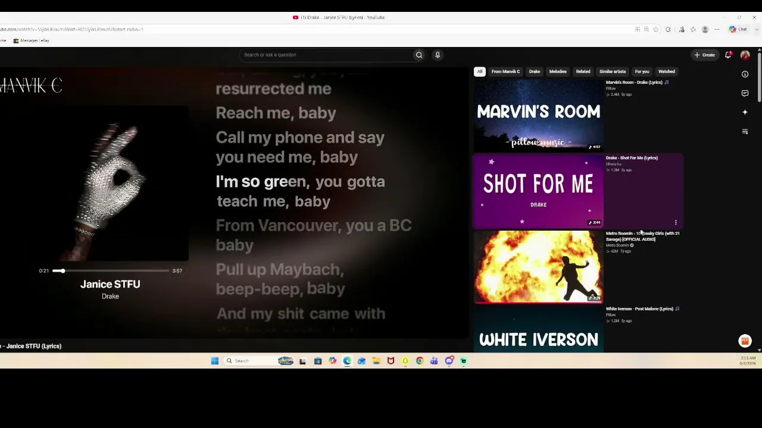Play the Shot For Me thumbnail
The height and width of the screenshot is (428, 762).
tap(539, 191)
